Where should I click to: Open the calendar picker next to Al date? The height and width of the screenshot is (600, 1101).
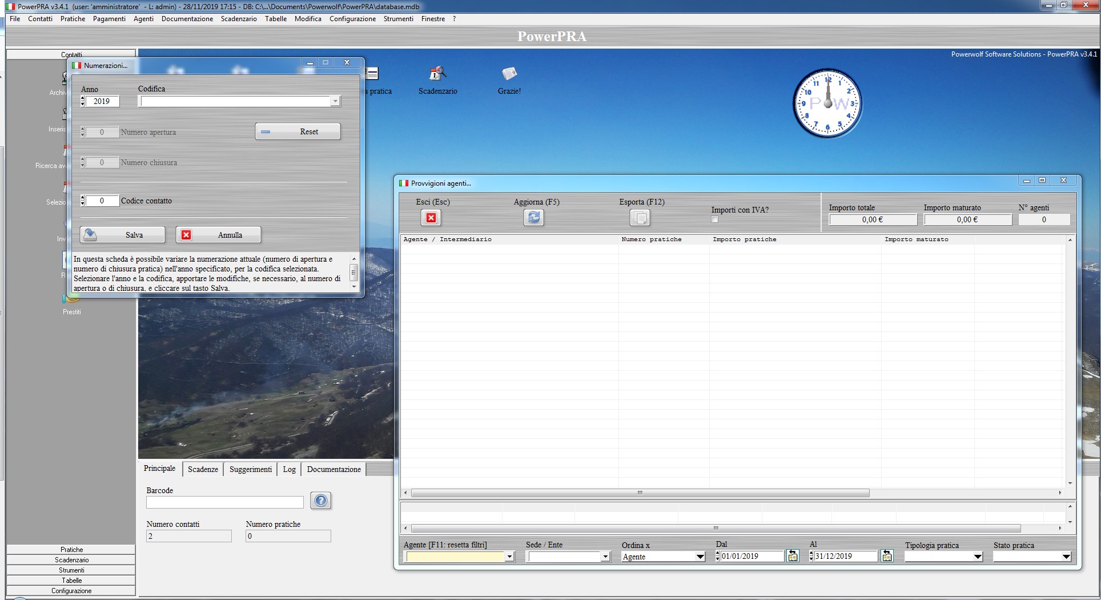click(x=887, y=556)
